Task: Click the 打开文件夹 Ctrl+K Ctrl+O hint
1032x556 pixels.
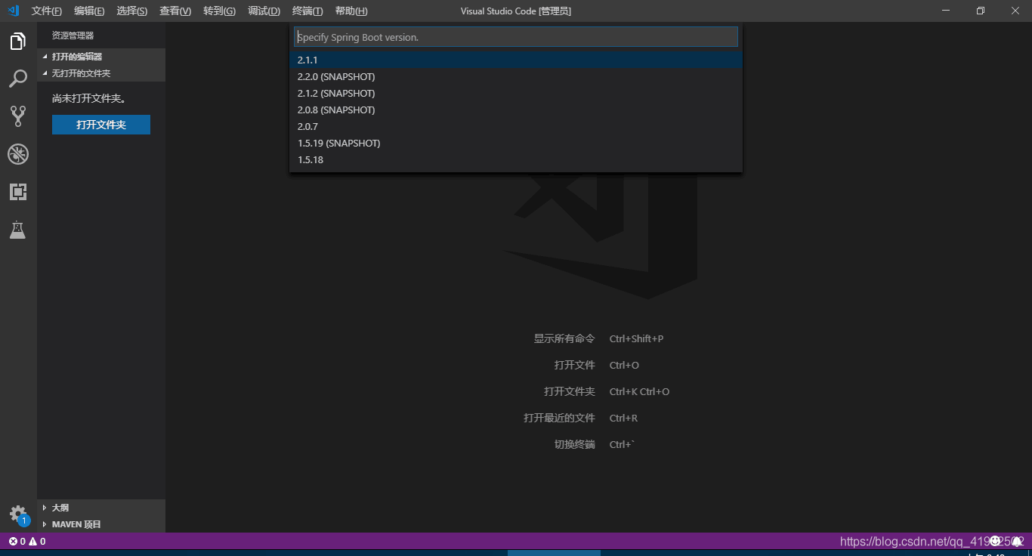Action: [607, 391]
